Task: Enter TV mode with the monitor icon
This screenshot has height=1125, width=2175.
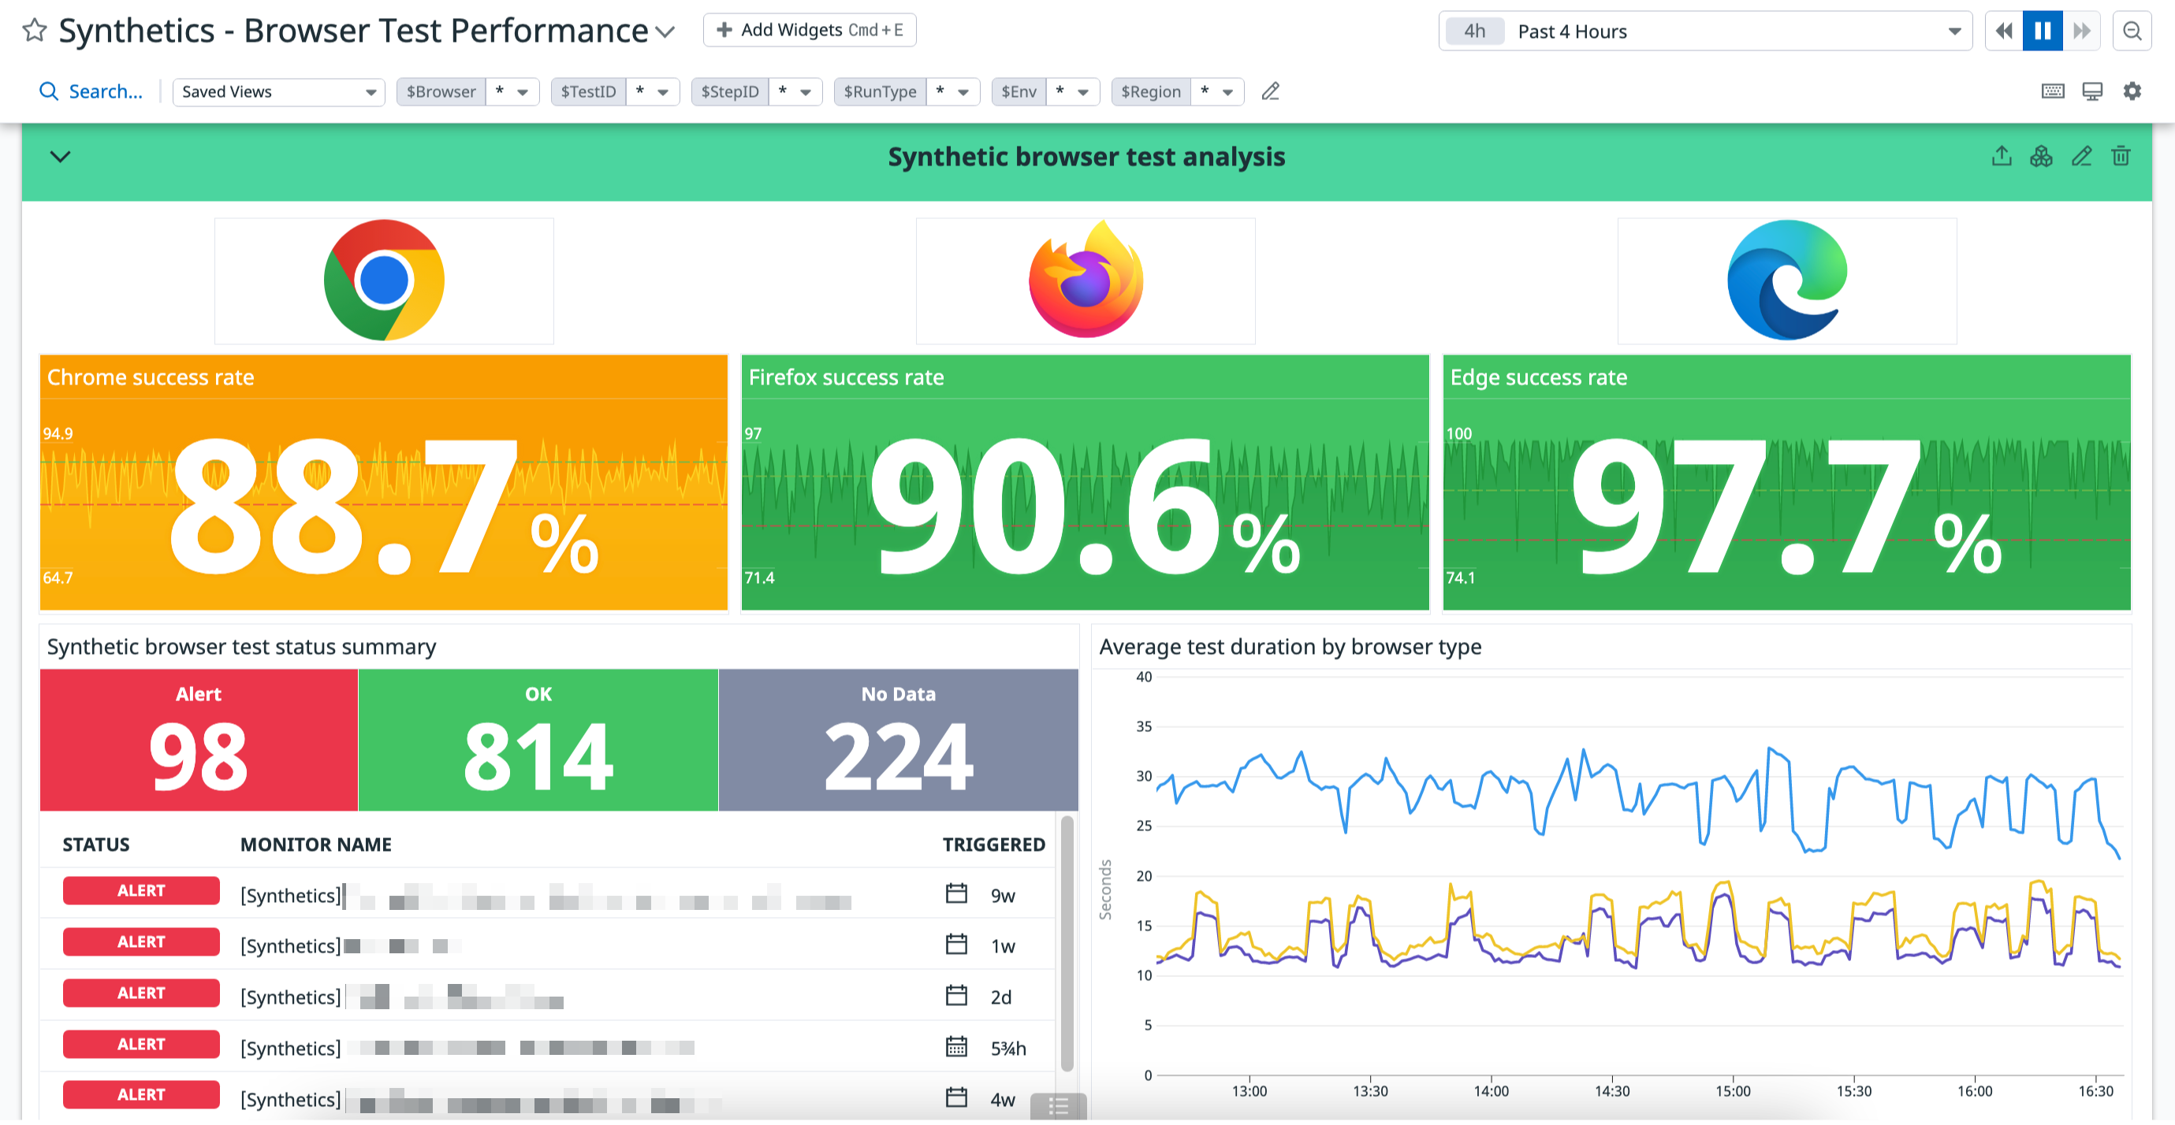Action: 2092,91
